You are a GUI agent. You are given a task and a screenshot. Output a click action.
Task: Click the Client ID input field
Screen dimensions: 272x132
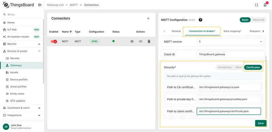[x=231, y=54]
